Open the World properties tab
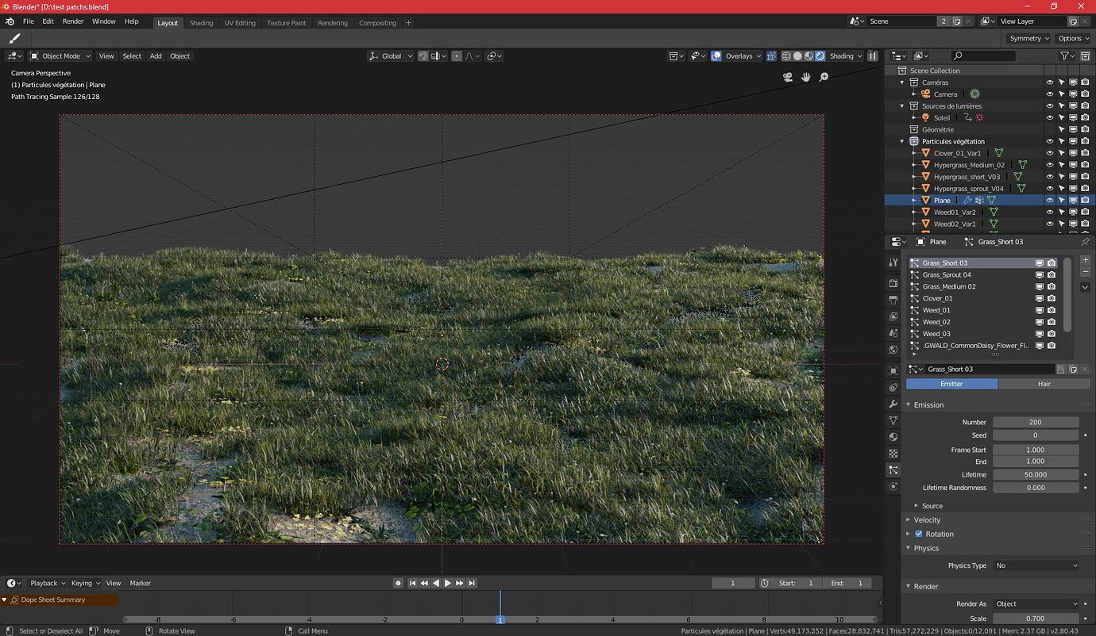Screen dimensions: 1096x636 893,350
